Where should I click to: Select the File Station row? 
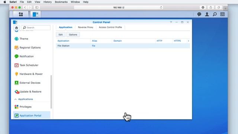pos(123,46)
